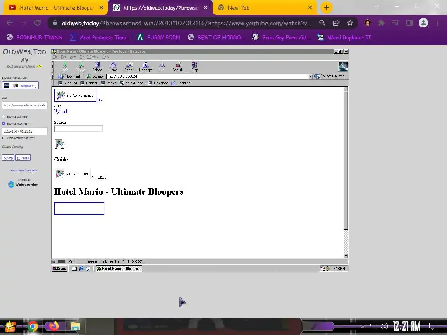This screenshot has width=447, height=335.
Task: Click the Yellow Pages personal toolbar item
Action: (x=132, y=83)
